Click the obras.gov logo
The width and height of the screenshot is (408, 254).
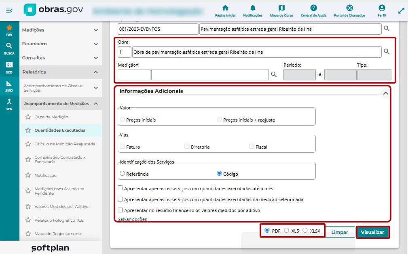click(53, 10)
